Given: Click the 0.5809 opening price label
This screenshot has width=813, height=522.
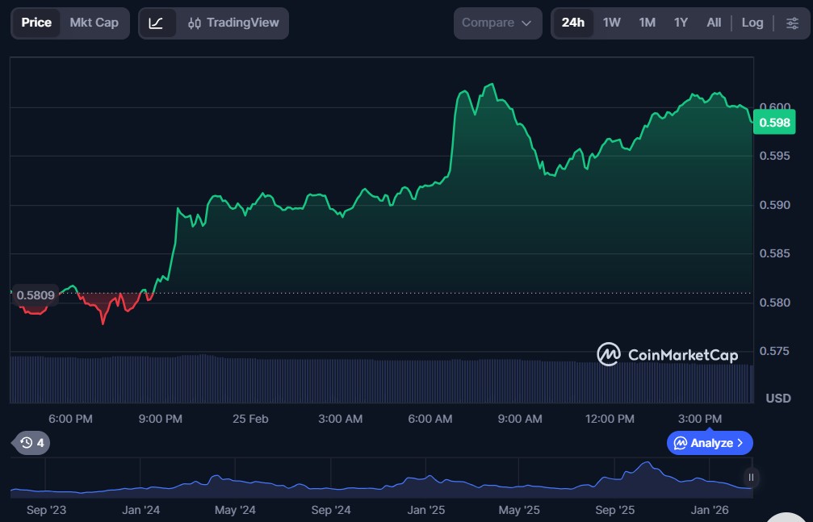Looking at the screenshot, I should (x=36, y=295).
